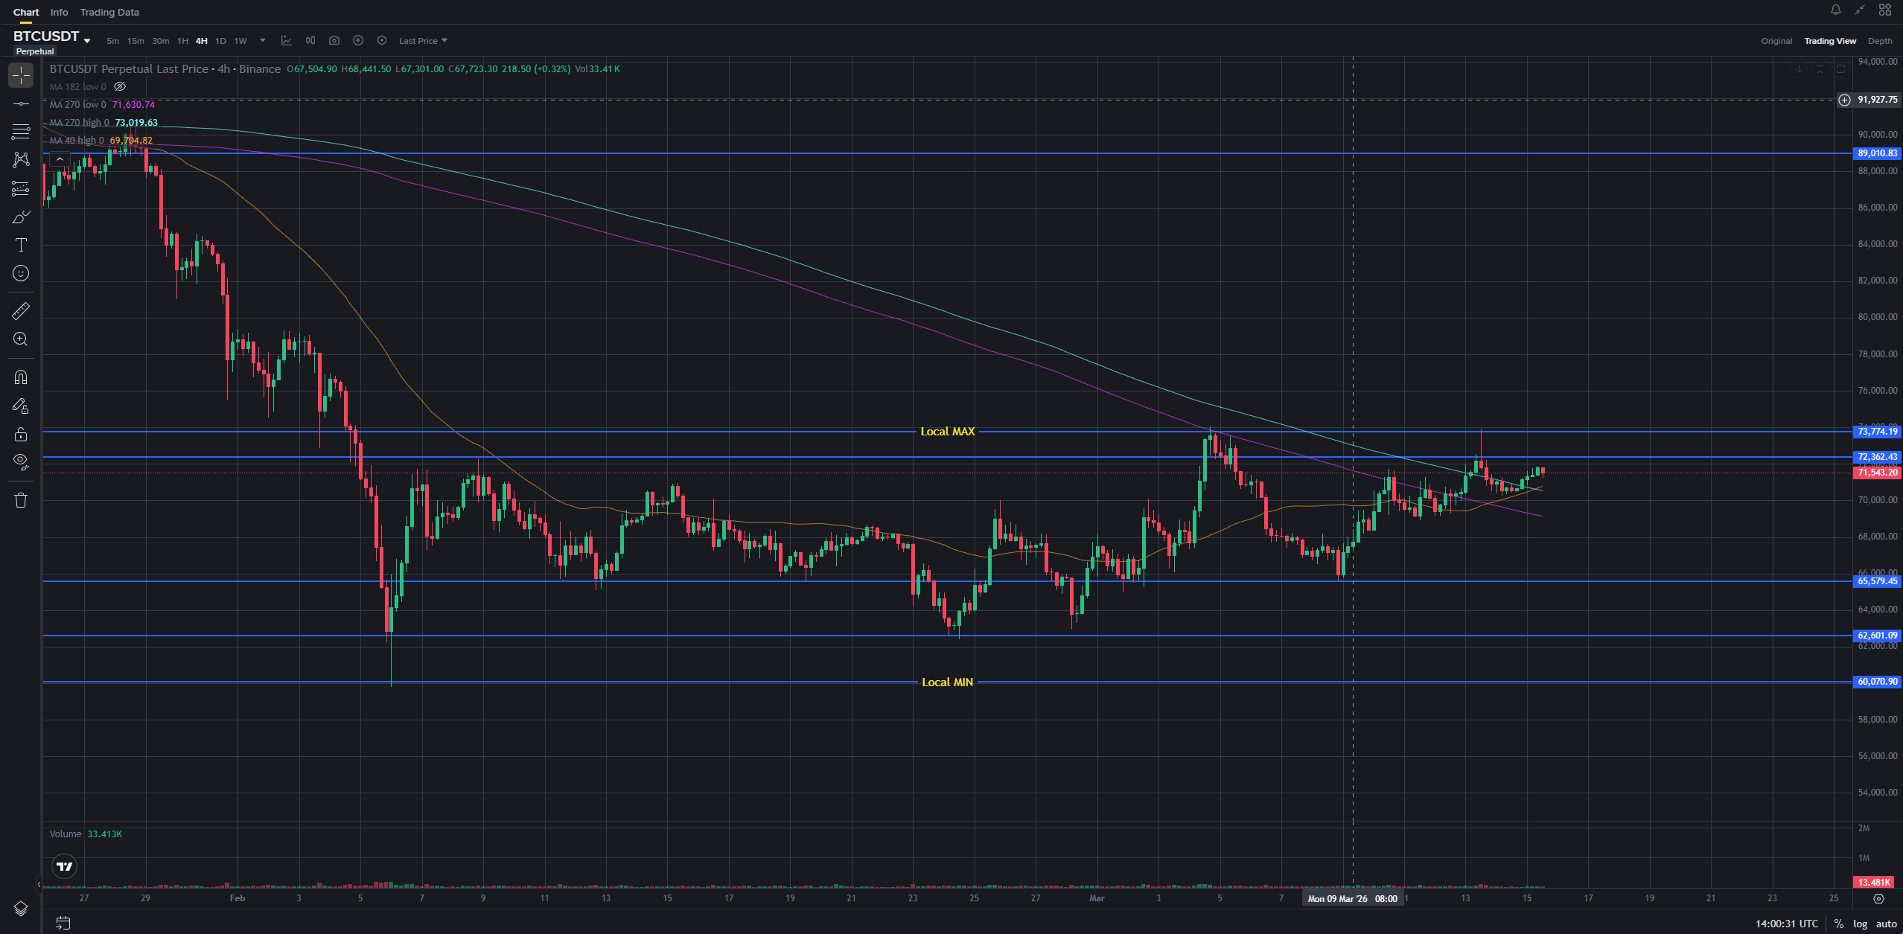
Task: Select the 1D timeframe
Action: pyautogui.click(x=220, y=41)
